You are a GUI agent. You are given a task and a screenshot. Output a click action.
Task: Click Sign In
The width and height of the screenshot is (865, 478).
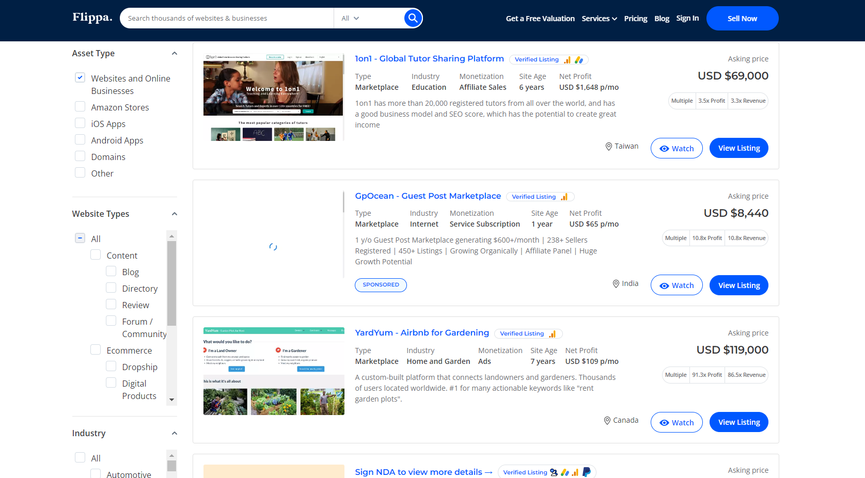[687, 18]
